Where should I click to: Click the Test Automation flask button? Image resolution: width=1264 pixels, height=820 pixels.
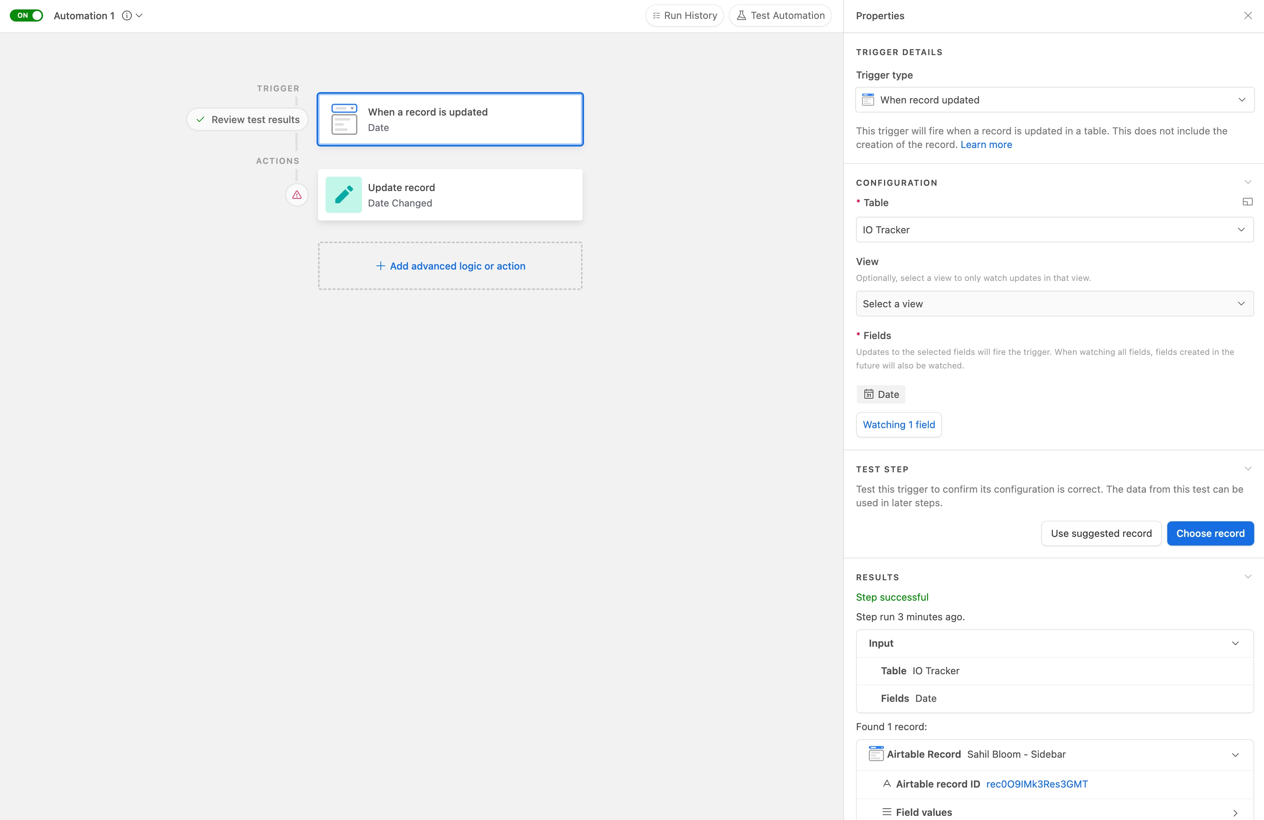[x=780, y=15]
